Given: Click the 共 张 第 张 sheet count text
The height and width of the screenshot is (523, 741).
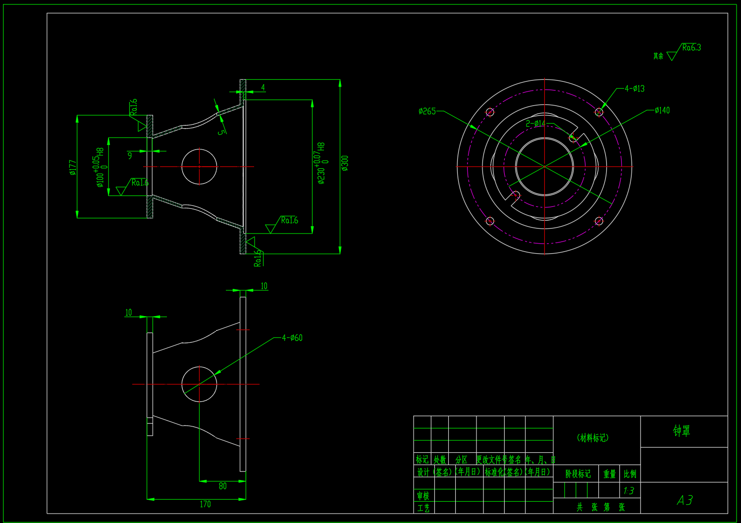Looking at the screenshot, I should (600, 507).
